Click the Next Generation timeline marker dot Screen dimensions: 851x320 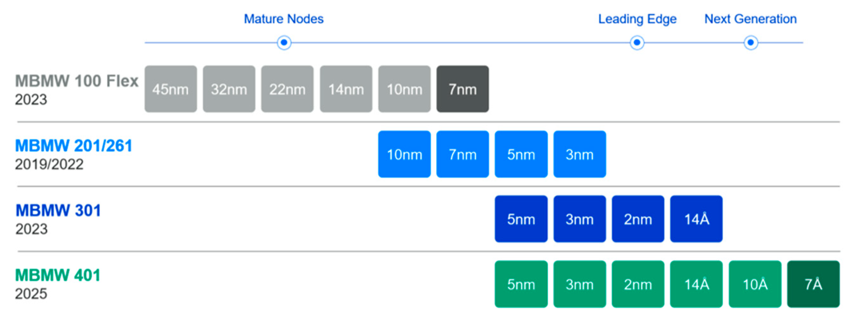(750, 43)
